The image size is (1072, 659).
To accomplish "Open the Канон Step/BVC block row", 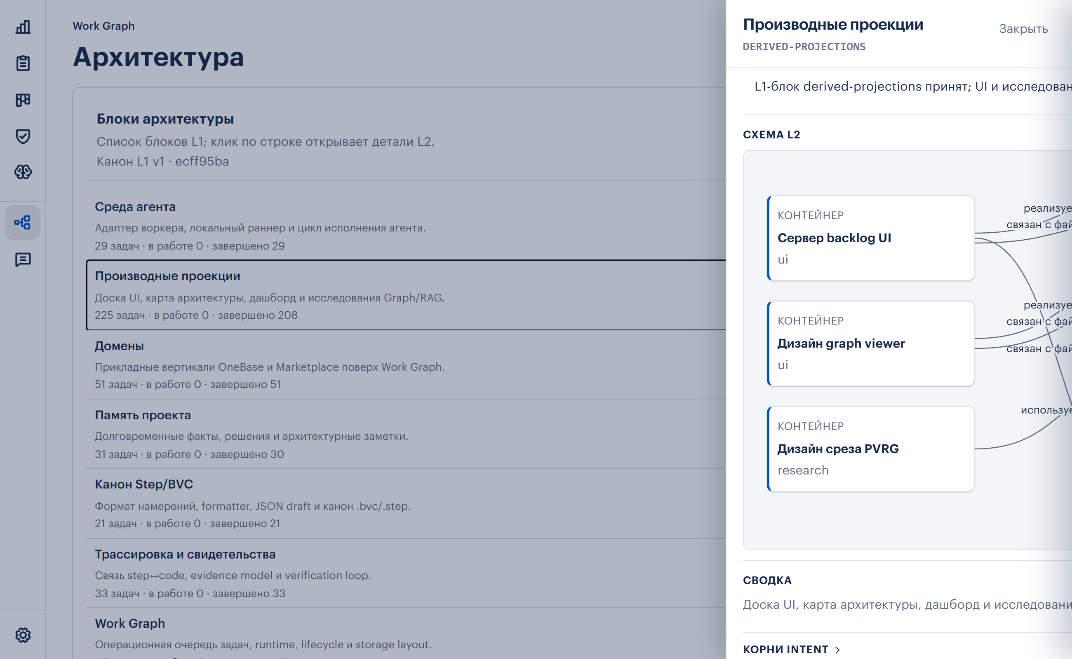I will 406,503.
